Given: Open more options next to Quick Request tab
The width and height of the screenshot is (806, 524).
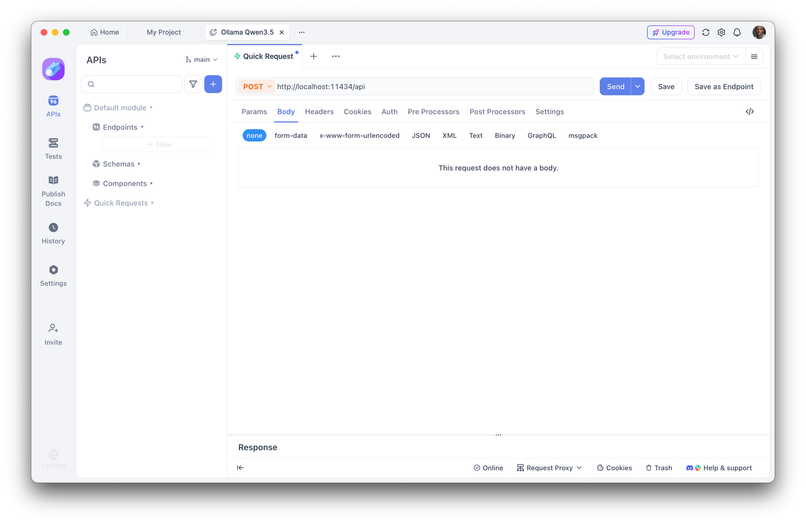Looking at the screenshot, I should click(x=336, y=56).
